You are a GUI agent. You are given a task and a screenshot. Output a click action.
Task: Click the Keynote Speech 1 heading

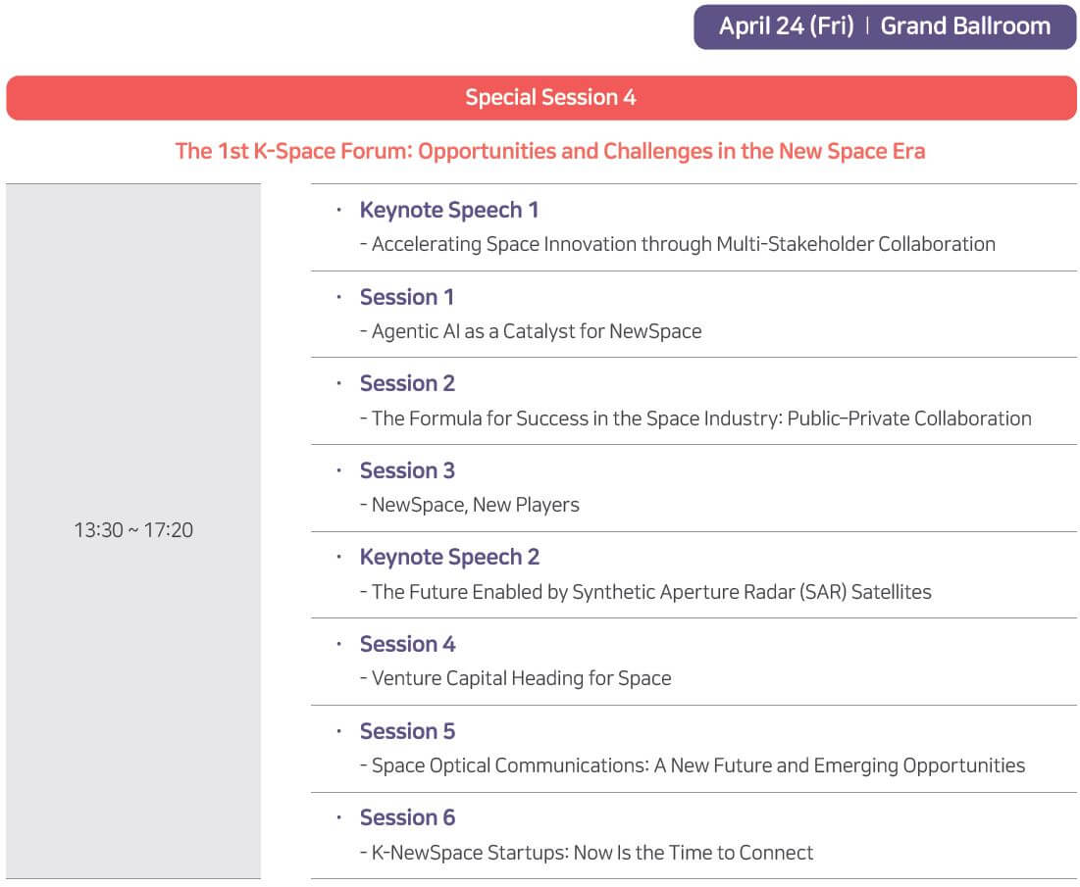[x=449, y=210]
